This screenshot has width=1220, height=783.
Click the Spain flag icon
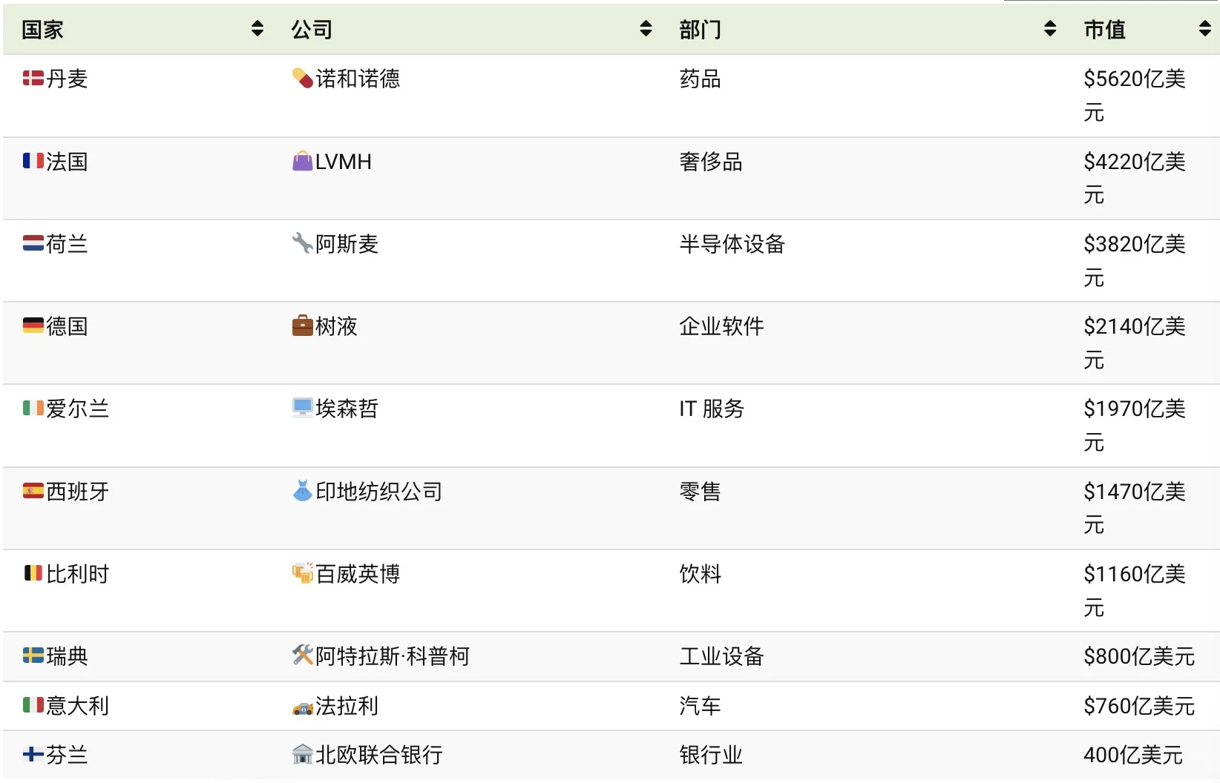pyautogui.click(x=33, y=491)
